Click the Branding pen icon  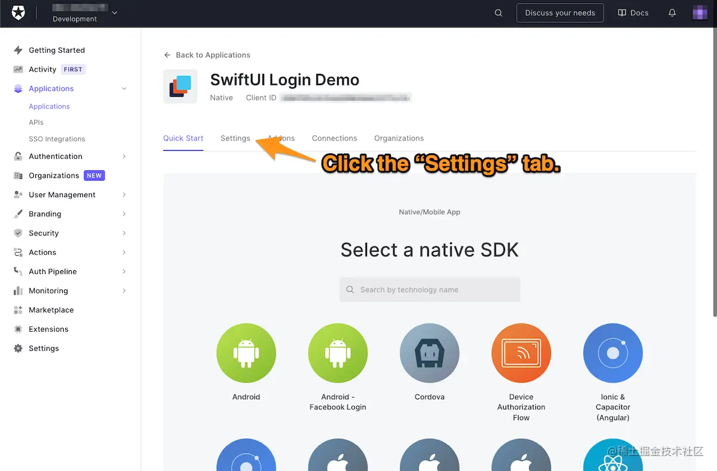18,214
